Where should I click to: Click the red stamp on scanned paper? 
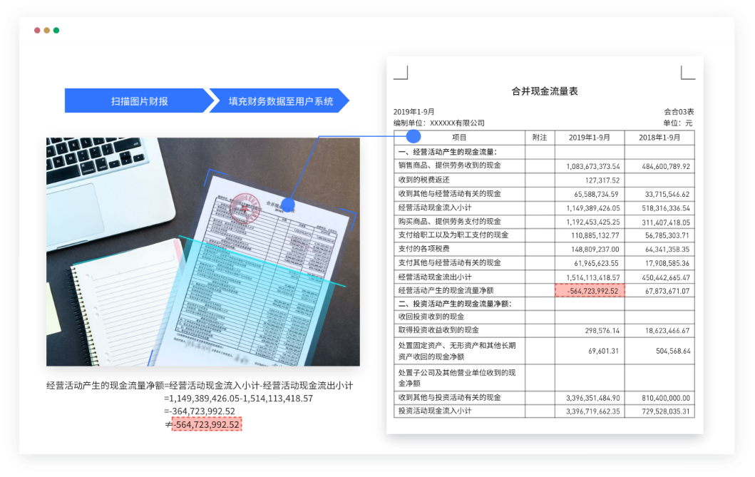(x=245, y=211)
